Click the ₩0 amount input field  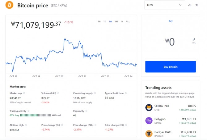tap(170, 42)
